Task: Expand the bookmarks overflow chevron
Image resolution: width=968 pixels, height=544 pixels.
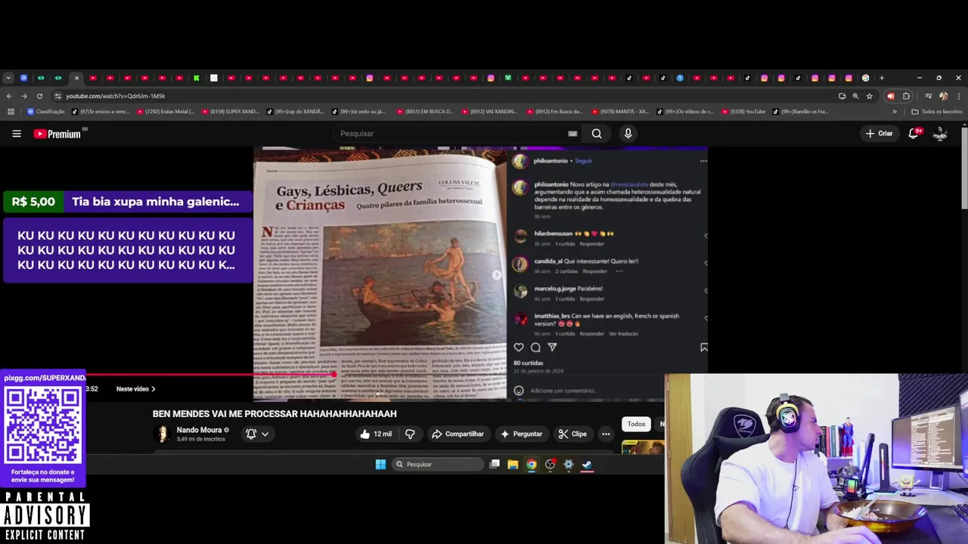Action: pos(895,112)
